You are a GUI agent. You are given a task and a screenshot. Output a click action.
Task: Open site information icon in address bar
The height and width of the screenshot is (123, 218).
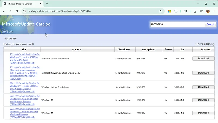pyautogui.click(x=24, y=11)
